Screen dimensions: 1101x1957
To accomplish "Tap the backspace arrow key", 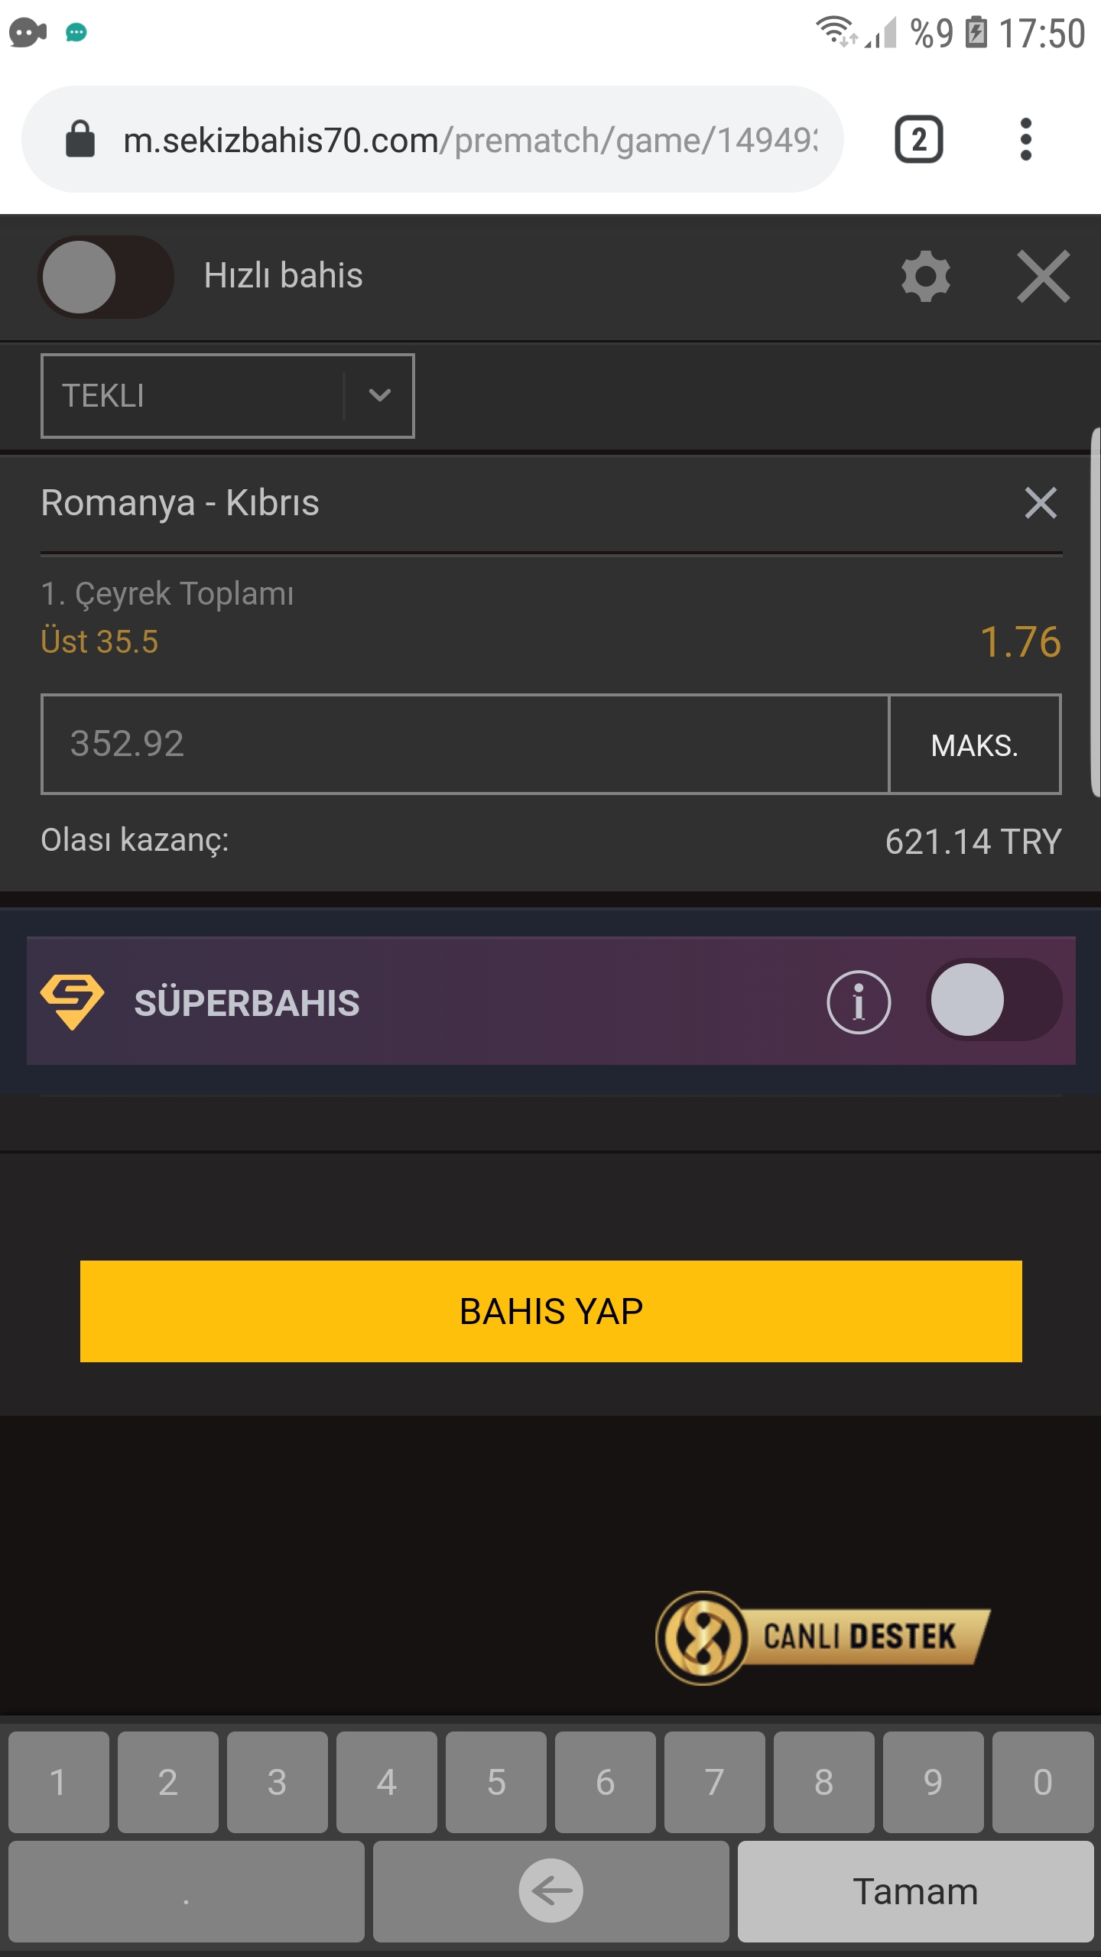I will coord(550,1890).
